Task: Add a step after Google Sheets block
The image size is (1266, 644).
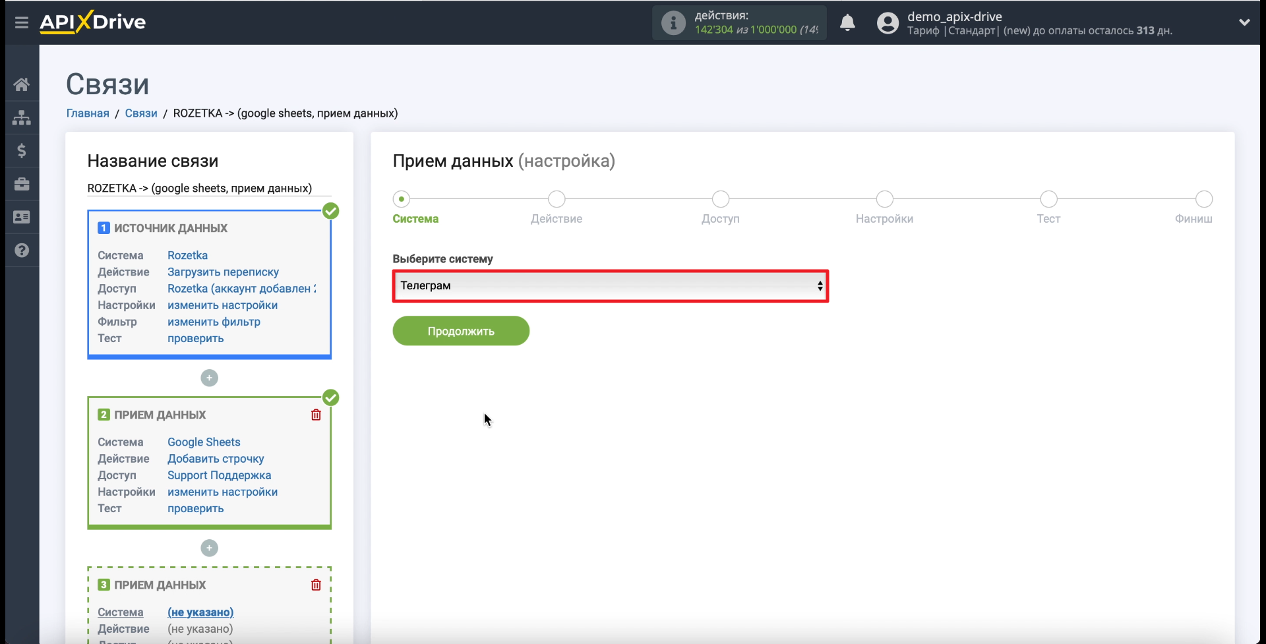Action: click(x=209, y=548)
